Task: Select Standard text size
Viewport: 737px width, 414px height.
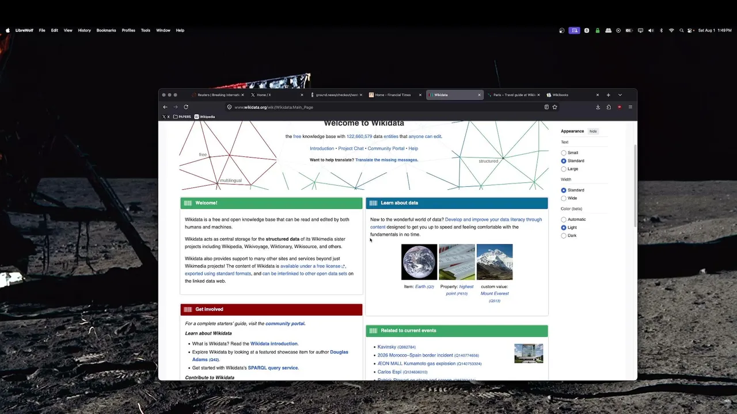Action: (x=564, y=161)
